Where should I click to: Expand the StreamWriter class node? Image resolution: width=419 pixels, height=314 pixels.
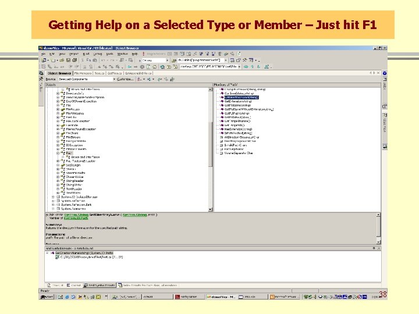coord(58,177)
